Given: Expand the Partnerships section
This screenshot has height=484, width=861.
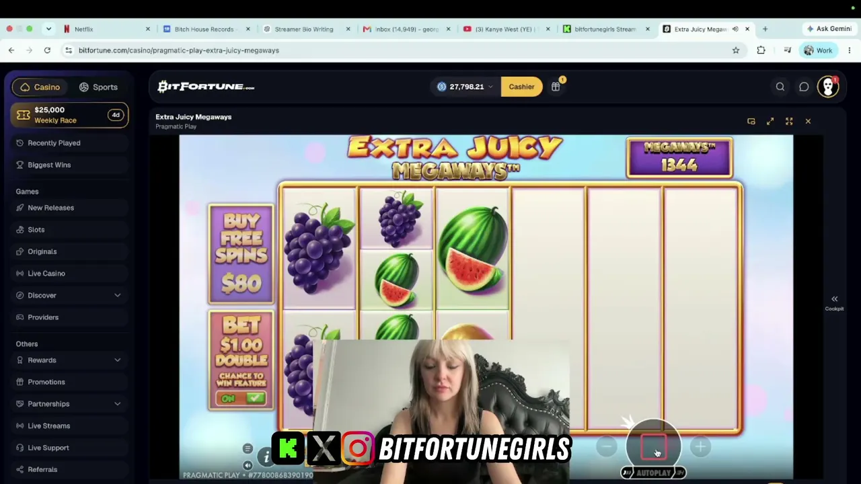Looking at the screenshot, I should pyautogui.click(x=70, y=404).
